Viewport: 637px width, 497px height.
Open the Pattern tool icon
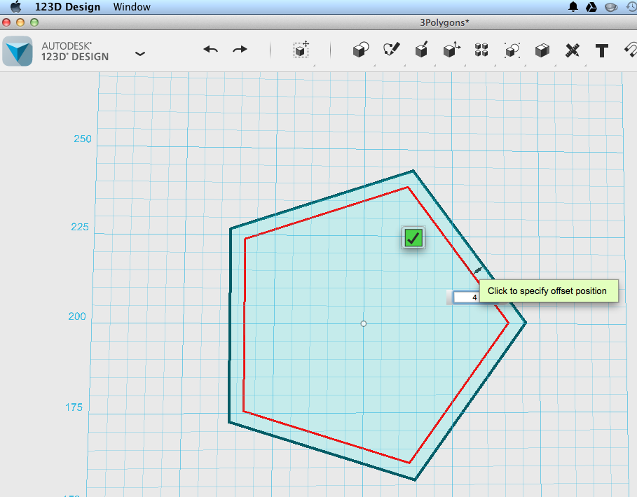481,50
